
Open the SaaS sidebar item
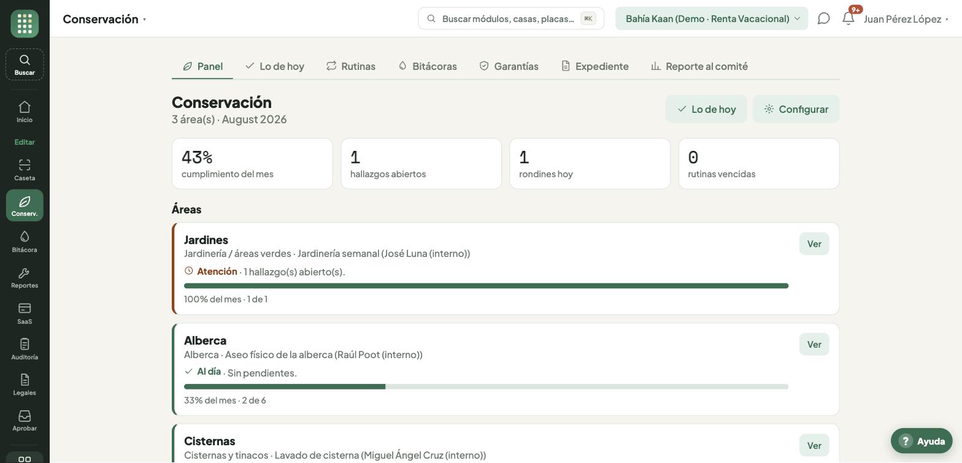25,313
